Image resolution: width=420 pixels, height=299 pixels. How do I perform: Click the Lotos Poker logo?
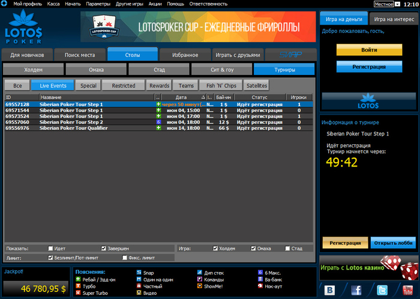pyautogui.click(x=23, y=27)
